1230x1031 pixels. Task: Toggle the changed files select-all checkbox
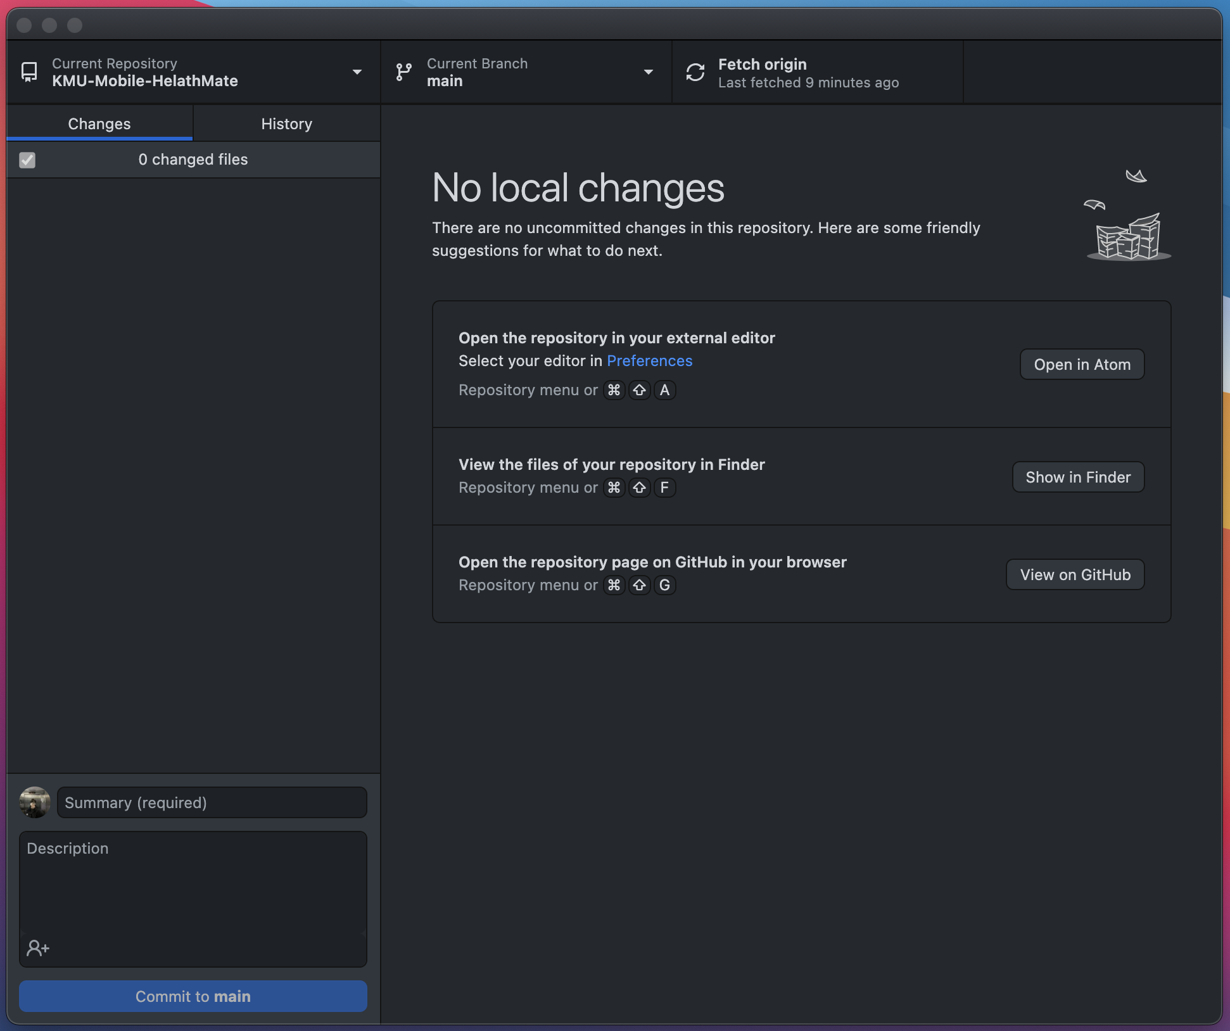coord(27,160)
